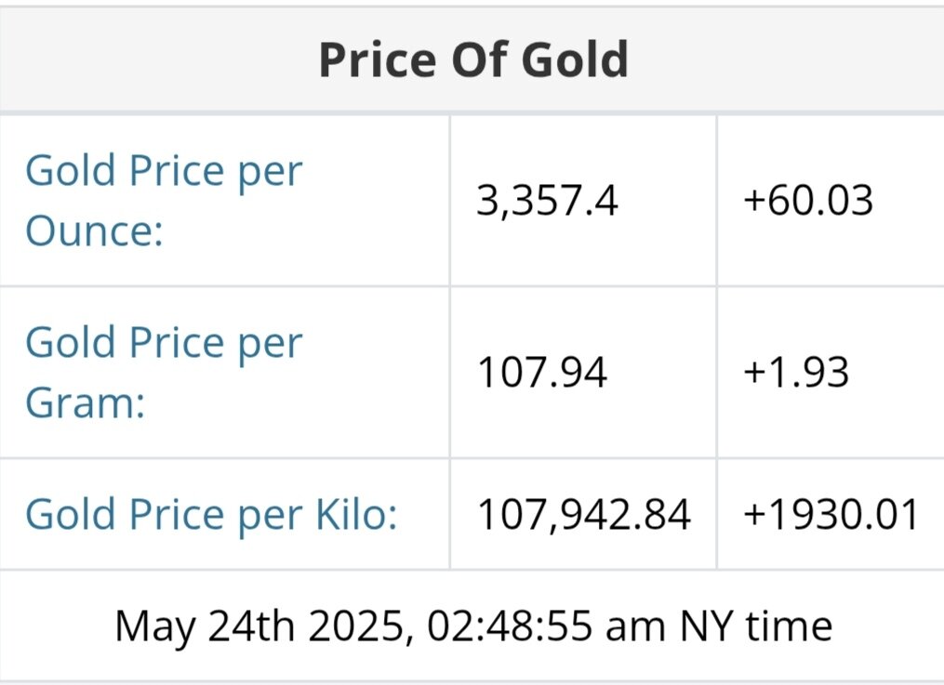Click the +1.93 gram change value

coord(796,372)
